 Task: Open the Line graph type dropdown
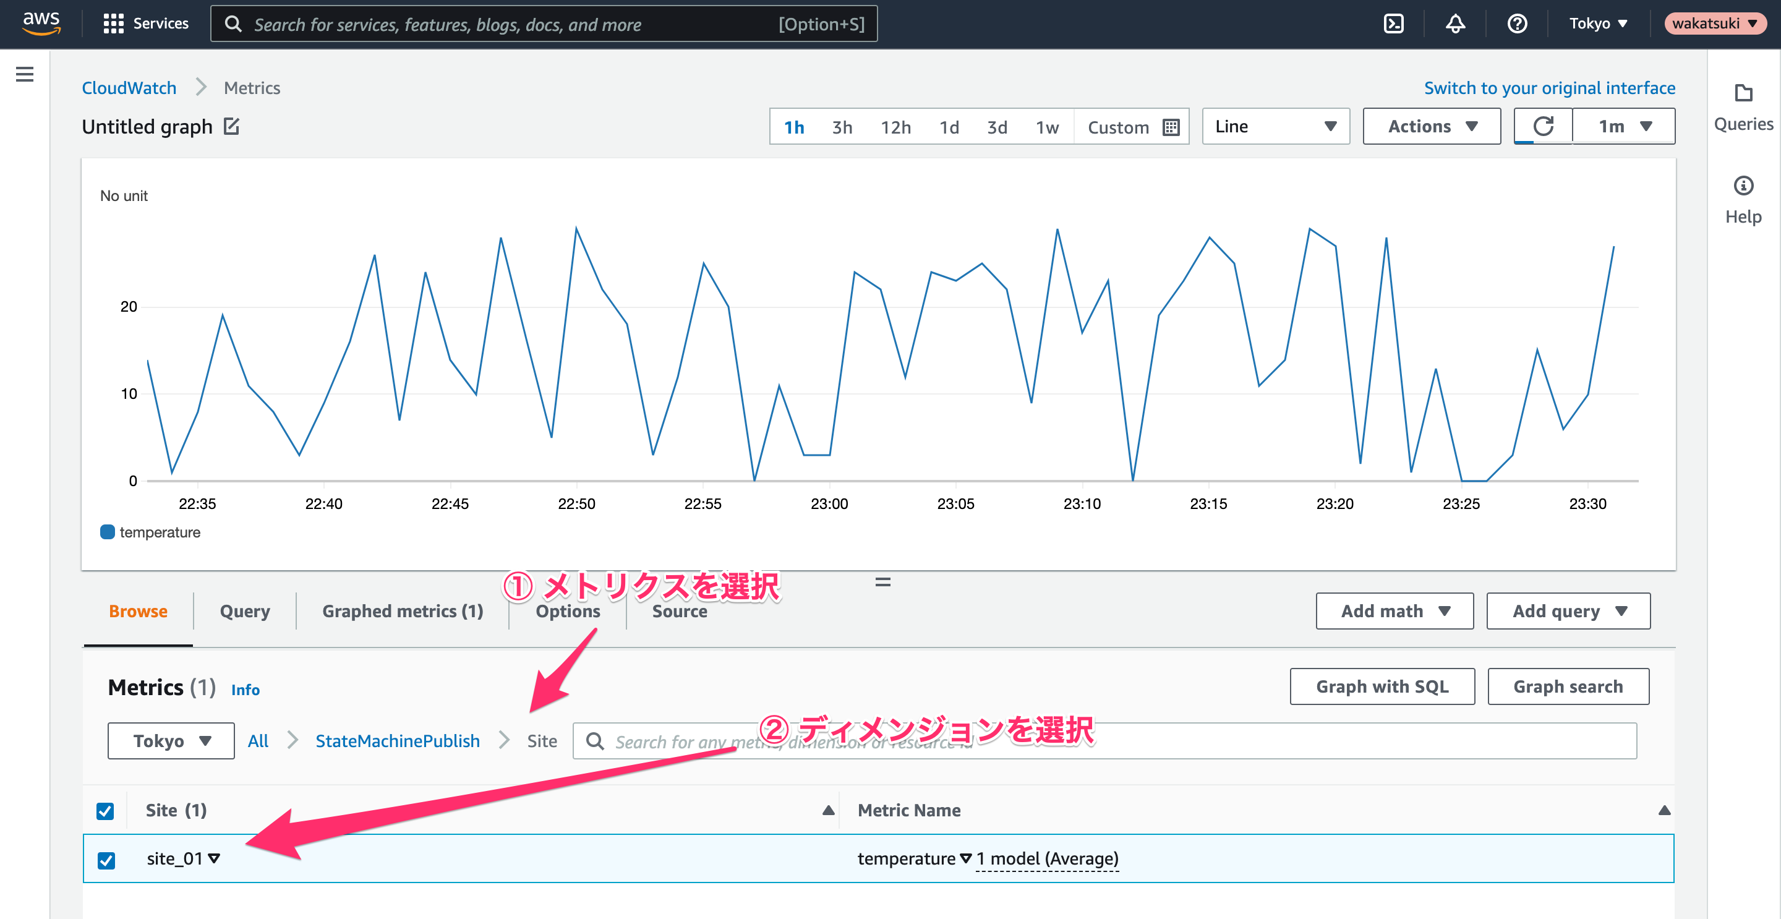click(1276, 127)
